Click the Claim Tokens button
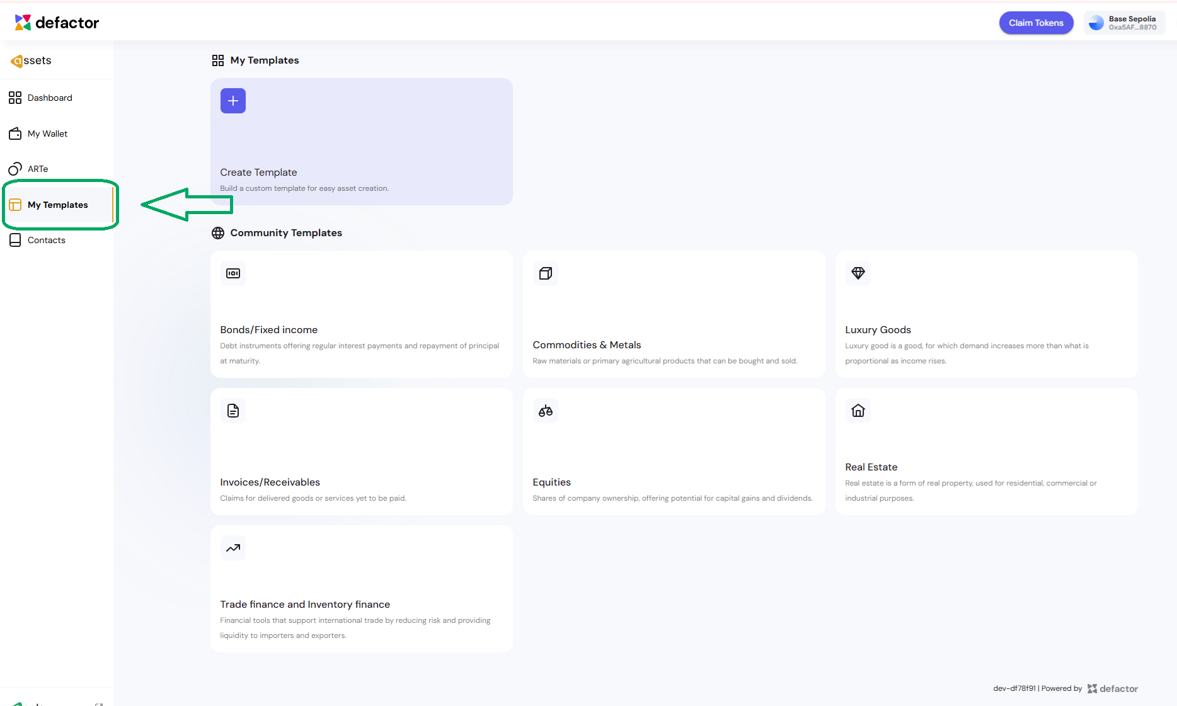1177x706 pixels. point(1035,23)
